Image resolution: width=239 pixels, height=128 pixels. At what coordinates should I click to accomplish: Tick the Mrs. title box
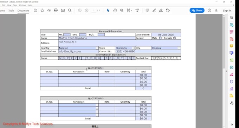point(83,34)
